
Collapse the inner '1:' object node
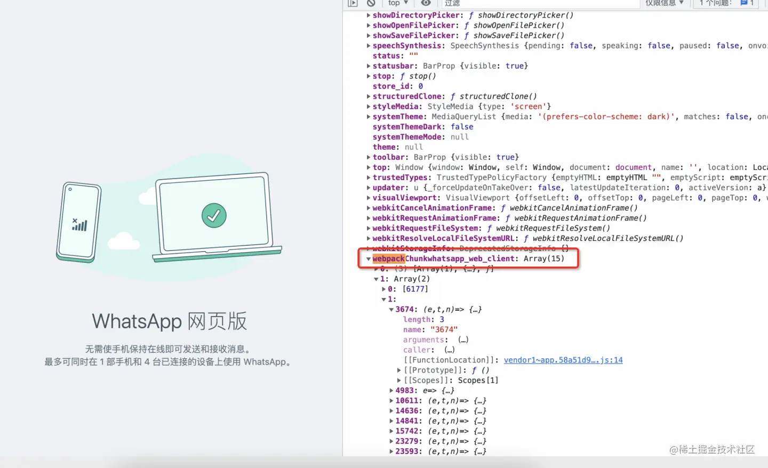click(384, 300)
